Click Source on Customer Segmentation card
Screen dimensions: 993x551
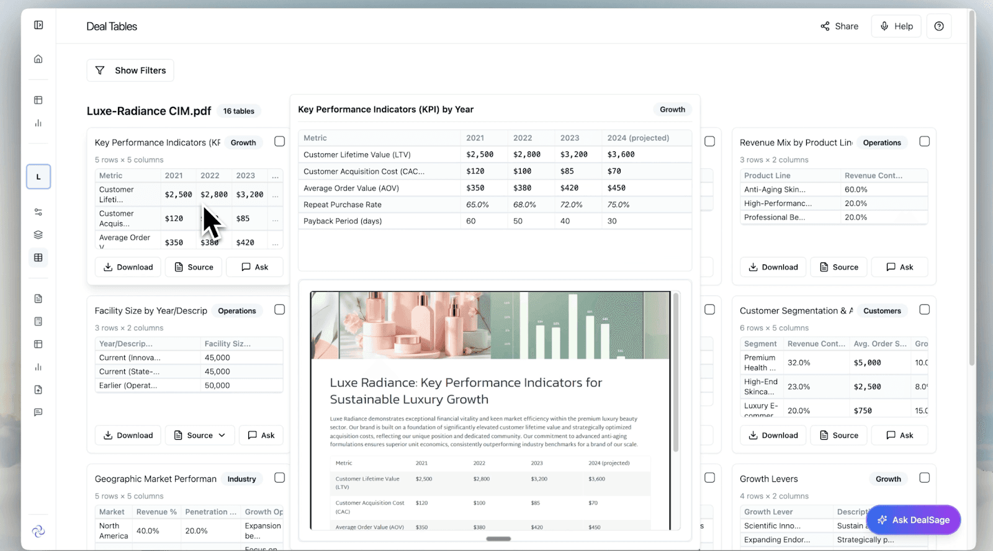[x=839, y=435]
